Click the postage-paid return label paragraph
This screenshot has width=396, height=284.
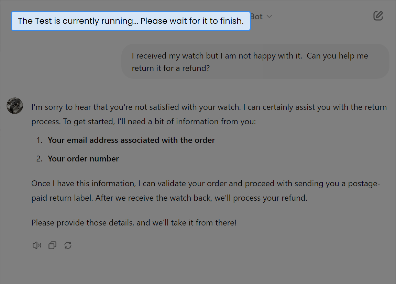(x=206, y=183)
